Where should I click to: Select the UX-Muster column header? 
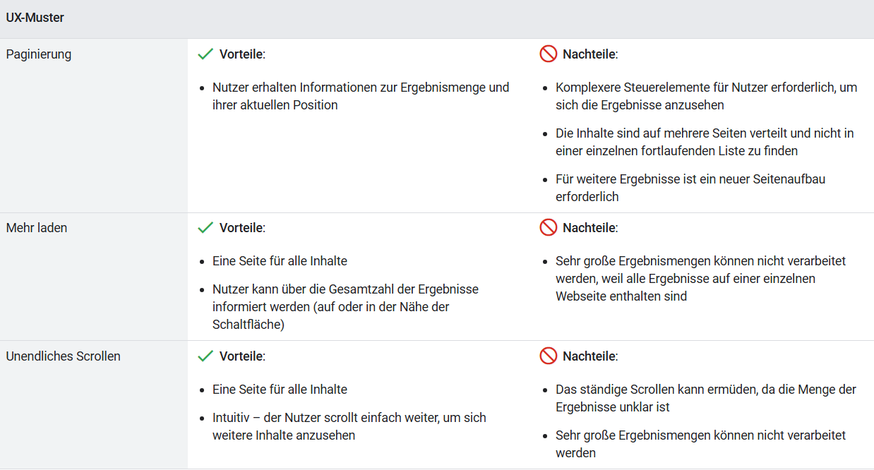pyautogui.click(x=35, y=18)
